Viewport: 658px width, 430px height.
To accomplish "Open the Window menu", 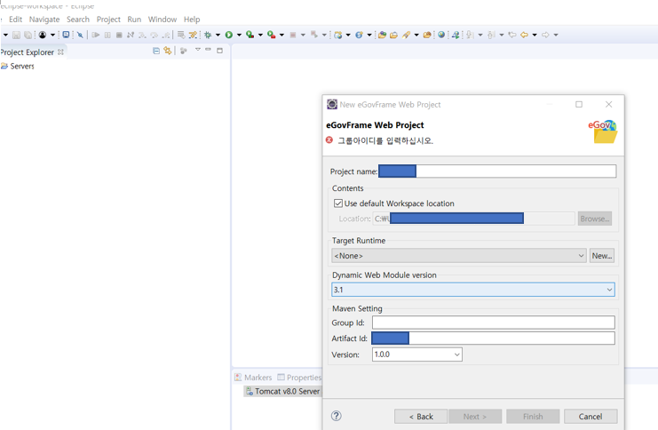I will tap(162, 20).
